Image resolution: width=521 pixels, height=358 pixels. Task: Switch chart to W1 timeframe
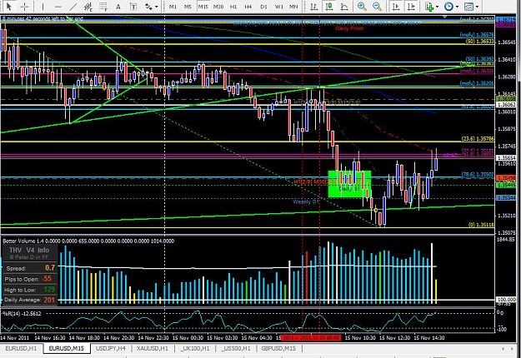tap(278, 7)
